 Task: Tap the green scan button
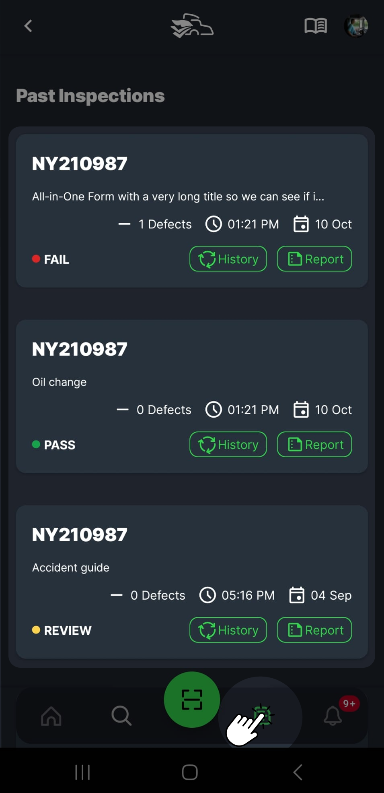[x=192, y=700]
